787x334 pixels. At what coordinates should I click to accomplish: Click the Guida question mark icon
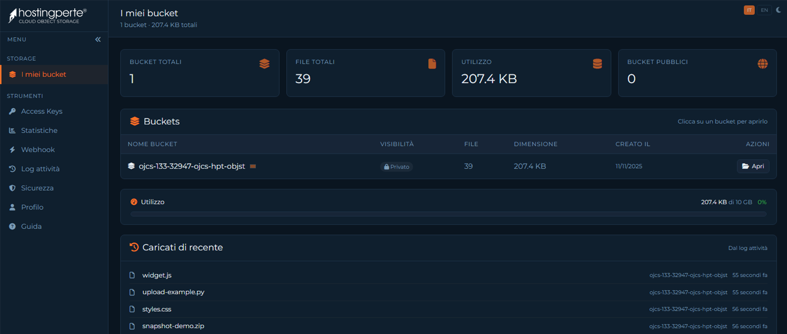click(12, 227)
